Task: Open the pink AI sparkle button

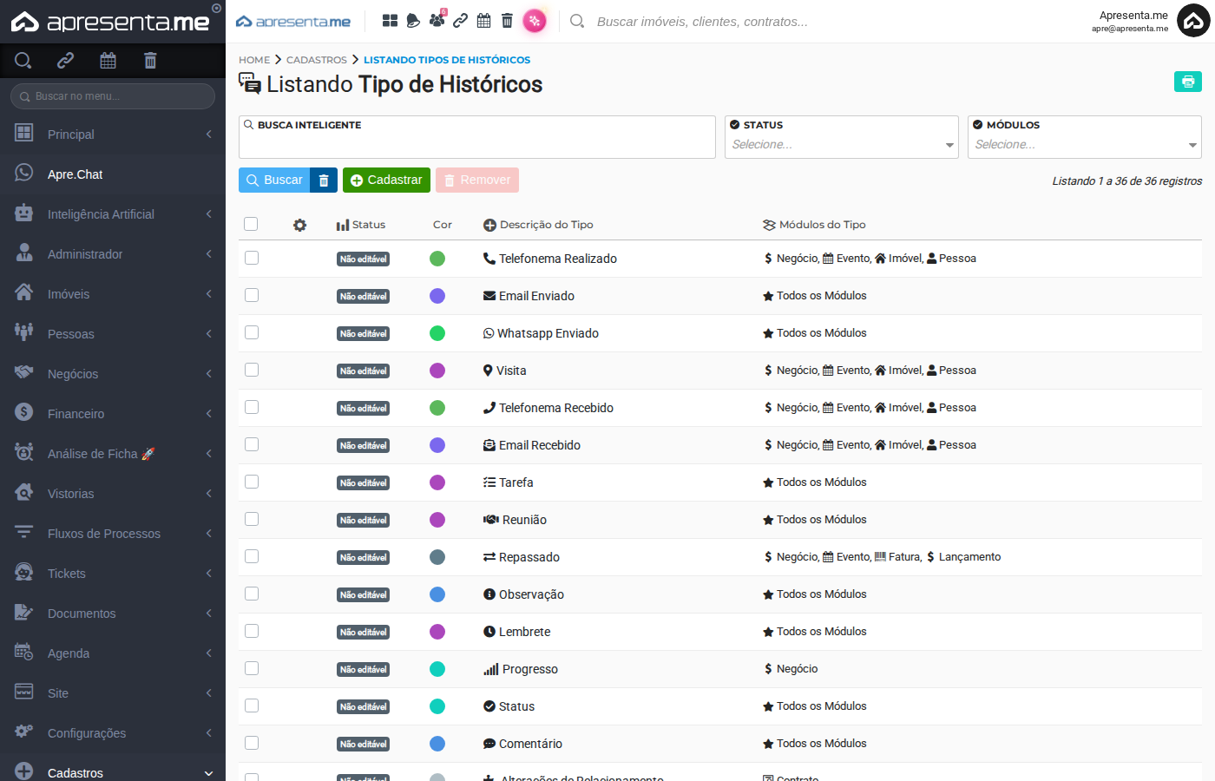Action: (x=535, y=21)
